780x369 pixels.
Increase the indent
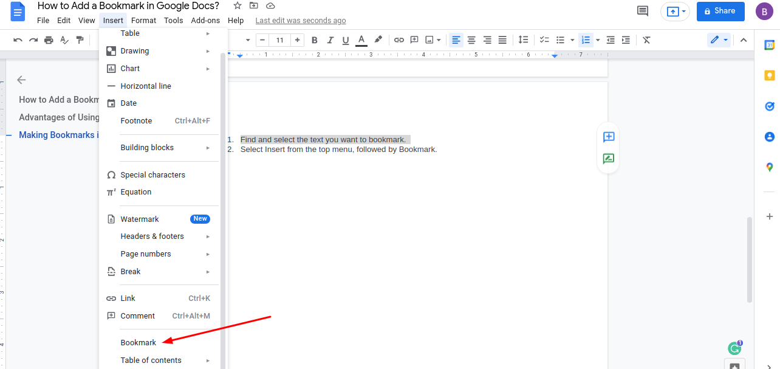coord(626,40)
